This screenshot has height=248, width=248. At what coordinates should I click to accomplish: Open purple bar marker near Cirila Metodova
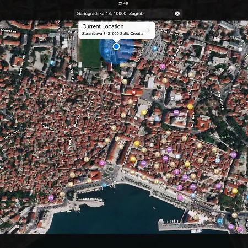[162, 66]
